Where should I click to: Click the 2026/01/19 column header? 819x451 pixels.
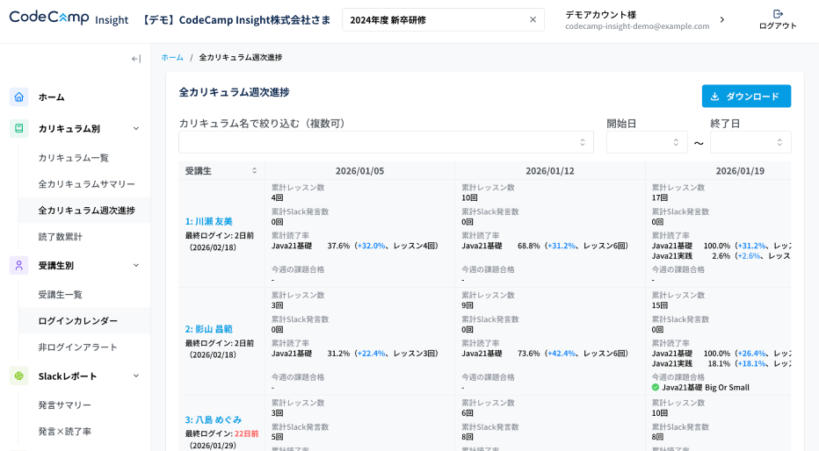[740, 170]
